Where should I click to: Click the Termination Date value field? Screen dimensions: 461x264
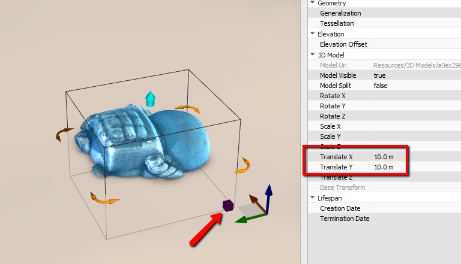click(x=417, y=219)
